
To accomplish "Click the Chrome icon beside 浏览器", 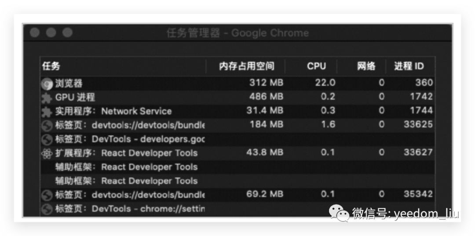I will 47,83.
